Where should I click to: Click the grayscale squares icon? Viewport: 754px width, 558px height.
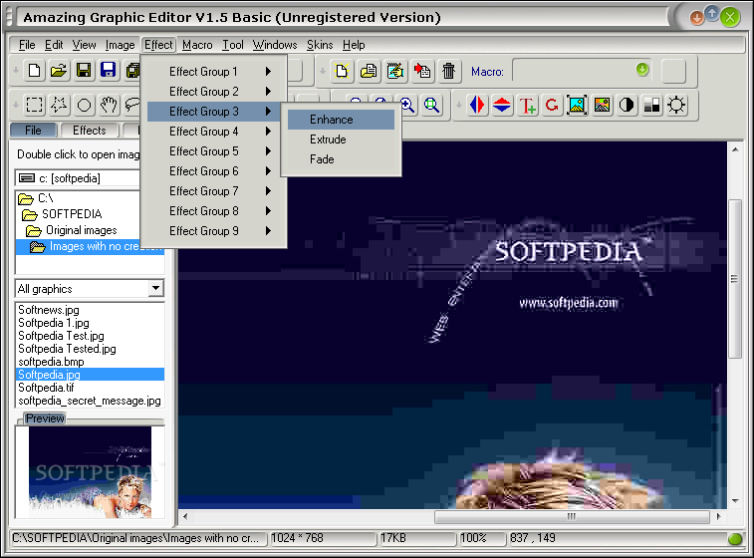(651, 105)
